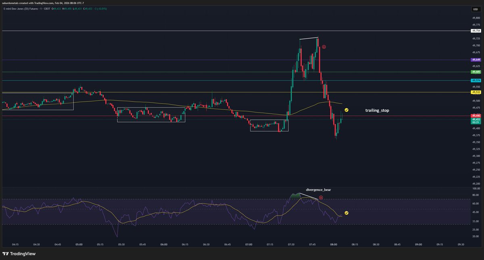484x260 pixels.
Task: Click the 05:00 time axis label
Action: 79,244
